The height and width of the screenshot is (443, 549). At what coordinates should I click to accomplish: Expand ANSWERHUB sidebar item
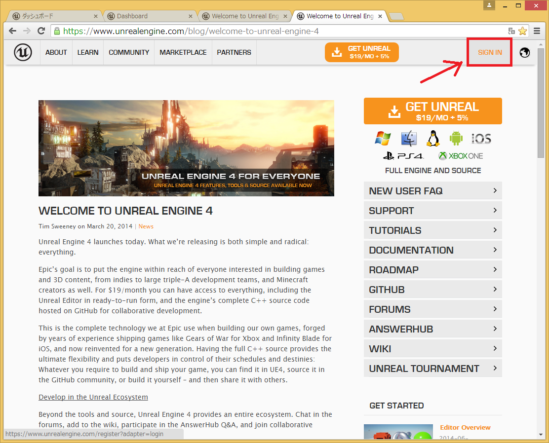coord(433,329)
